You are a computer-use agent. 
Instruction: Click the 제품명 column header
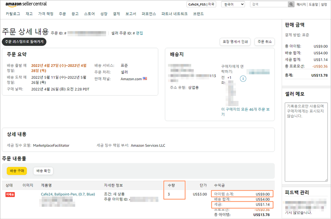(46, 185)
